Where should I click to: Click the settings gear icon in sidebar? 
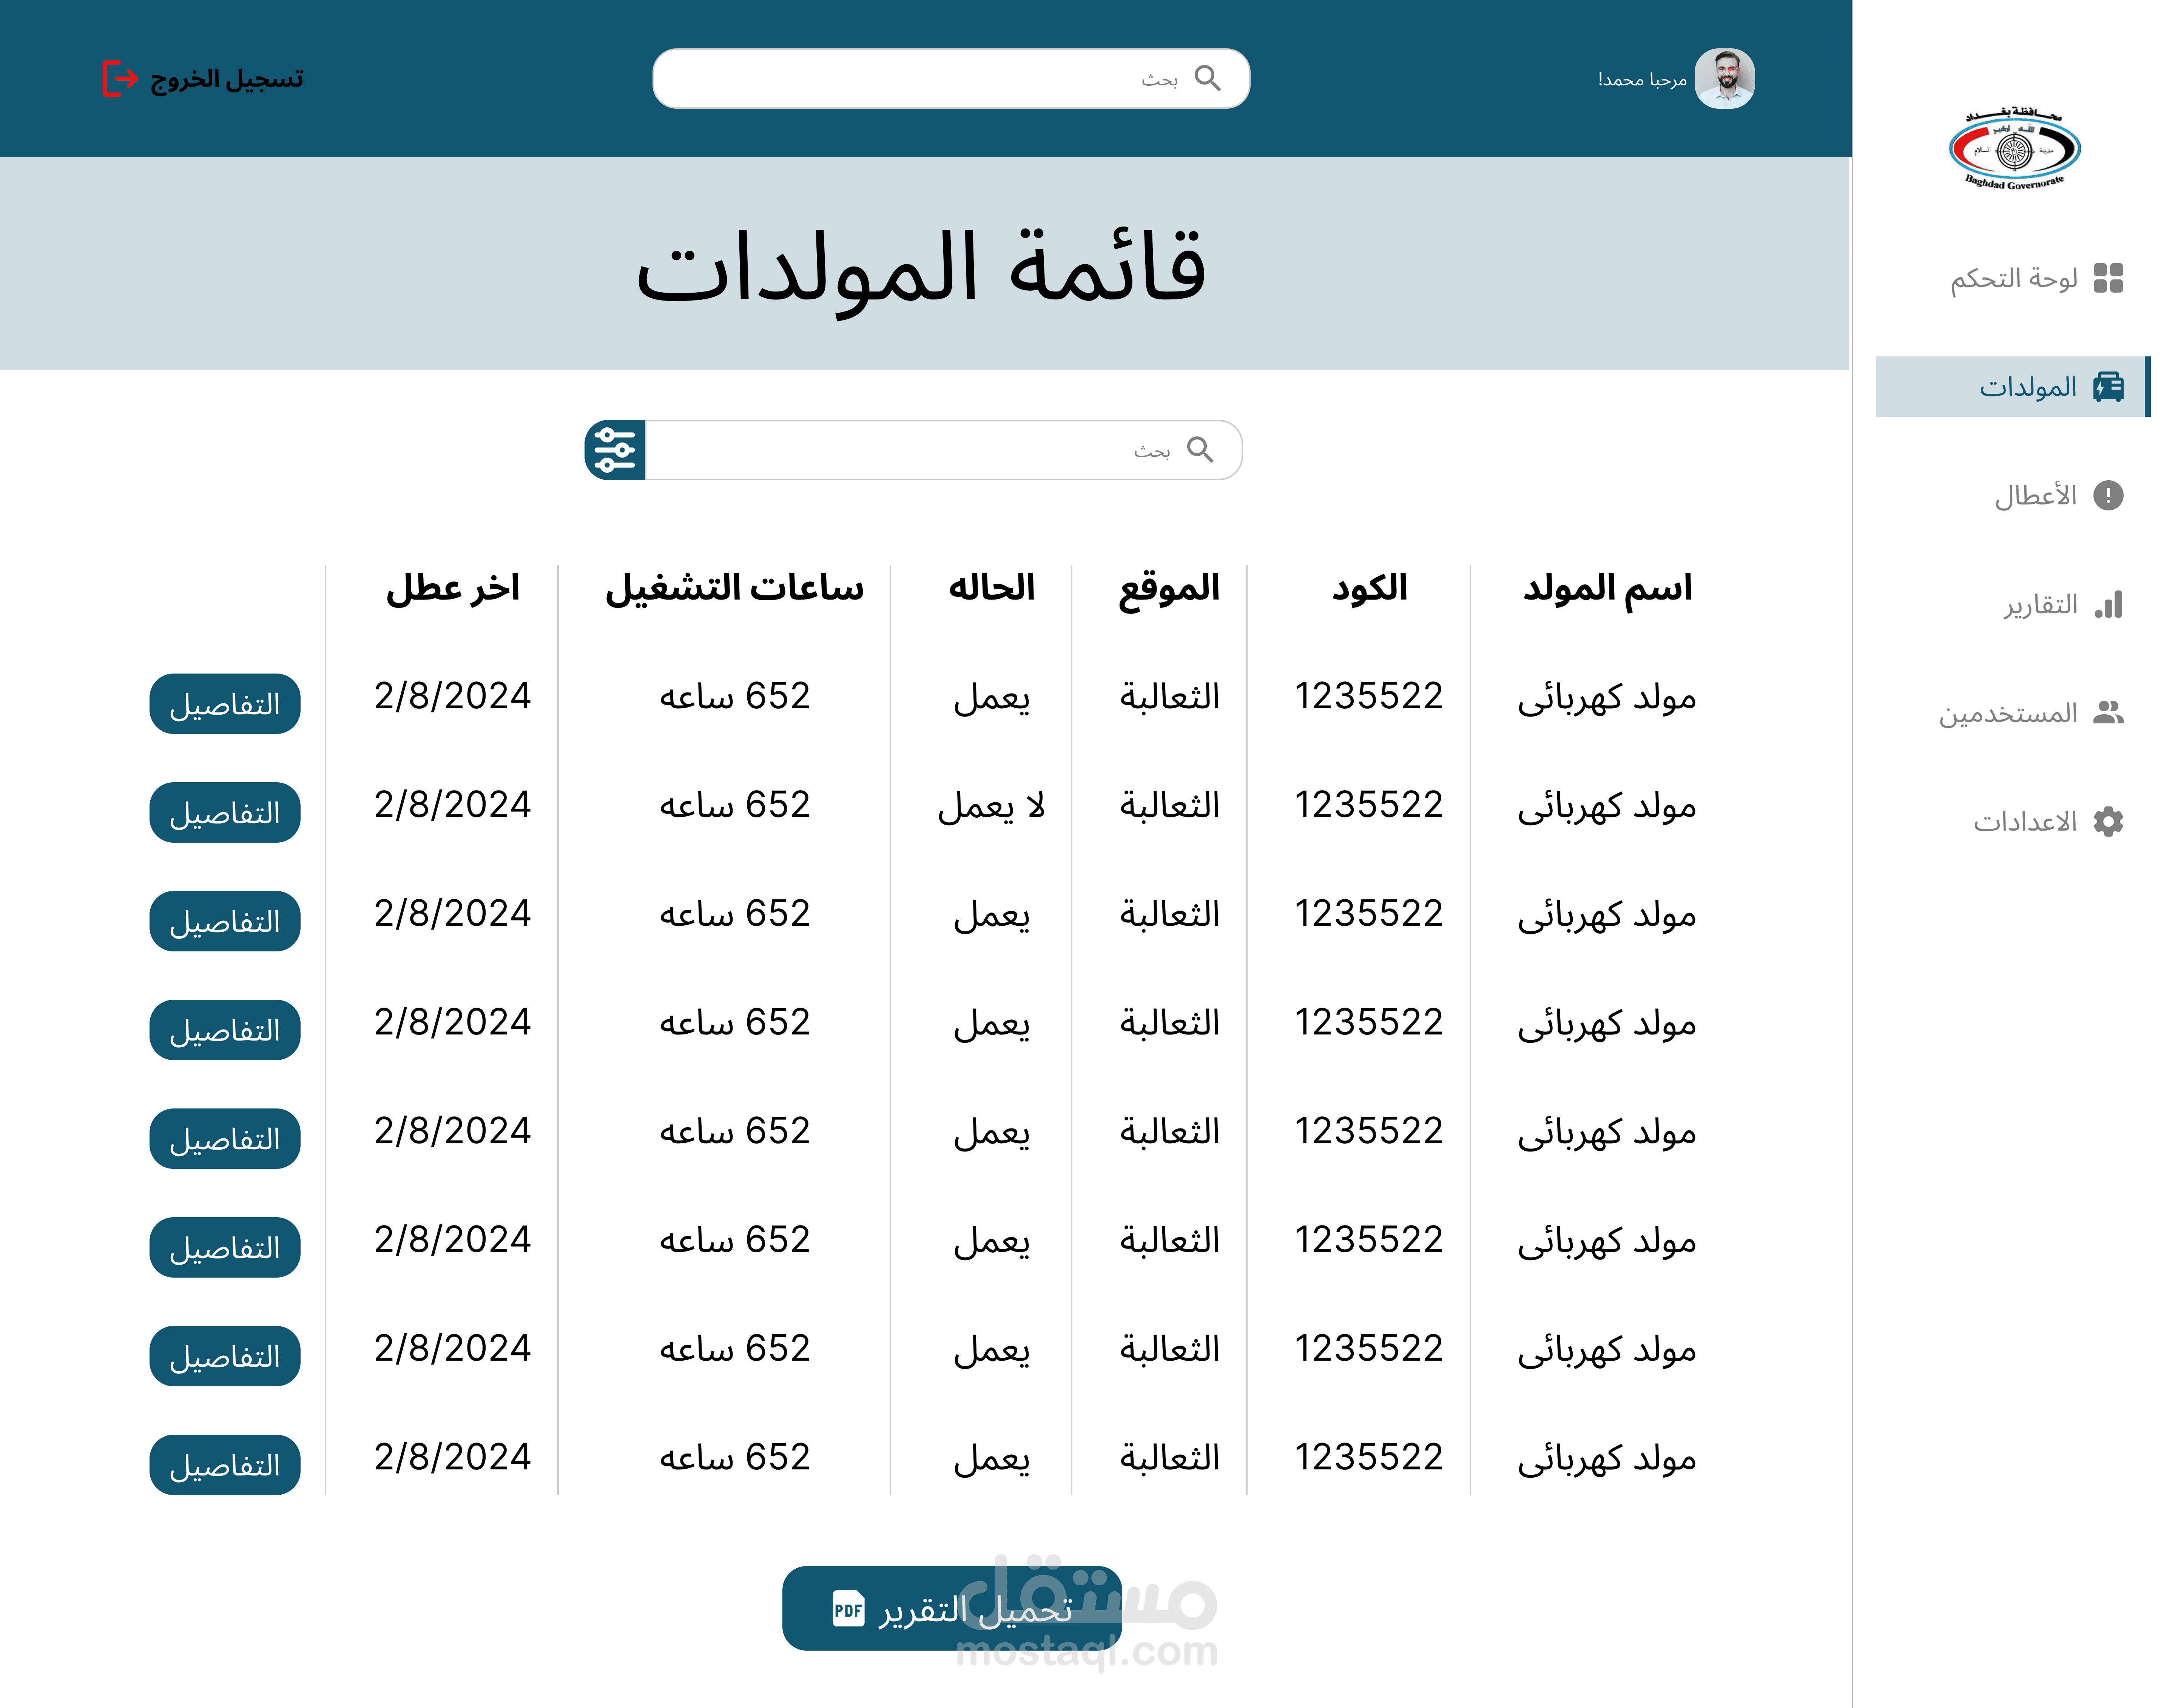[x=2108, y=821]
